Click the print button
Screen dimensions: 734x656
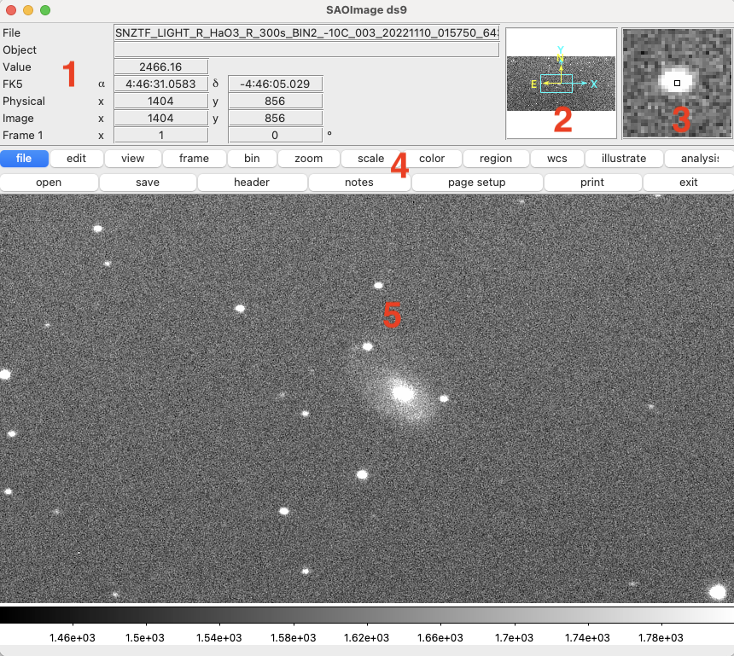592,183
